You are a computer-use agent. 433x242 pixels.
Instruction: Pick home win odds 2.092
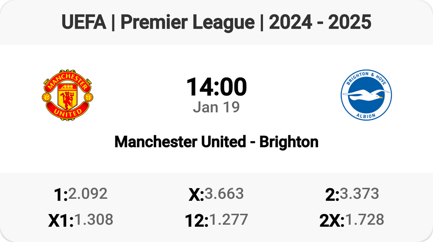pyautogui.click(x=88, y=194)
